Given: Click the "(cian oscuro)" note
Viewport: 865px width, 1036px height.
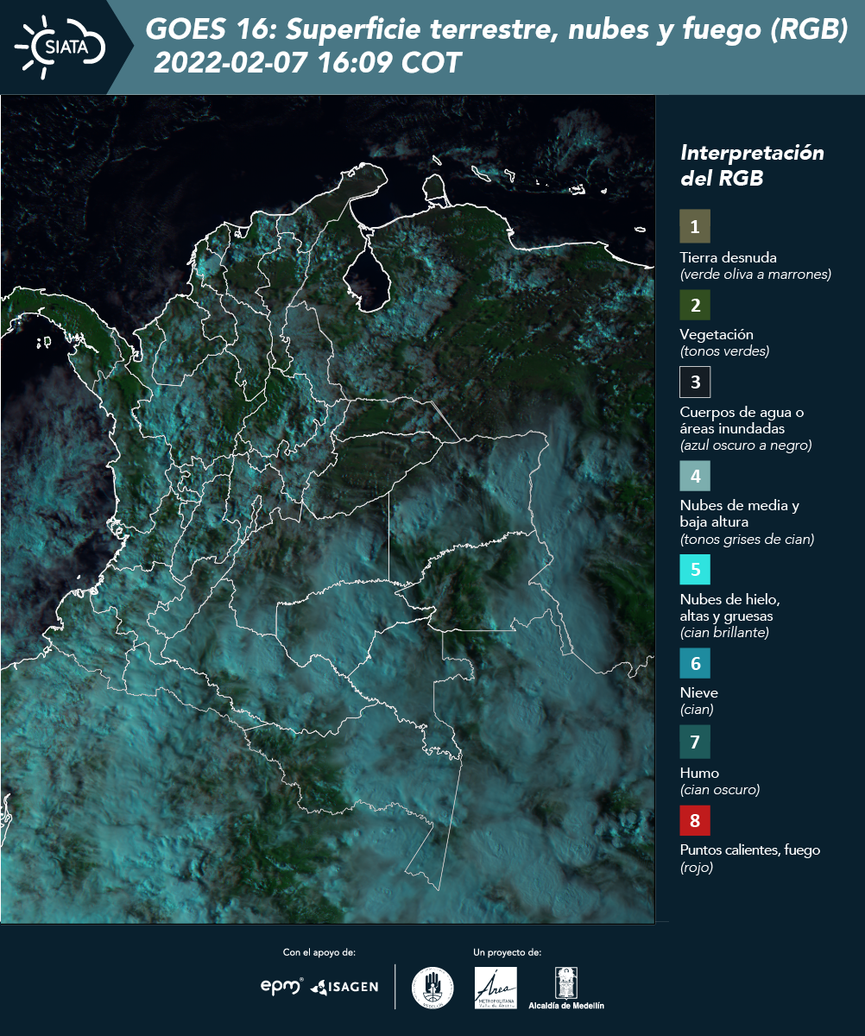Looking at the screenshot, I should (x=720, y=790).
